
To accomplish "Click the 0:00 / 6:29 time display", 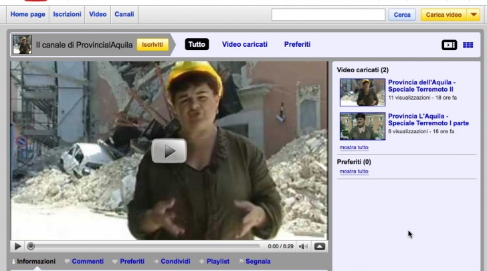I will pyautogui.click(x=281, y=246).
